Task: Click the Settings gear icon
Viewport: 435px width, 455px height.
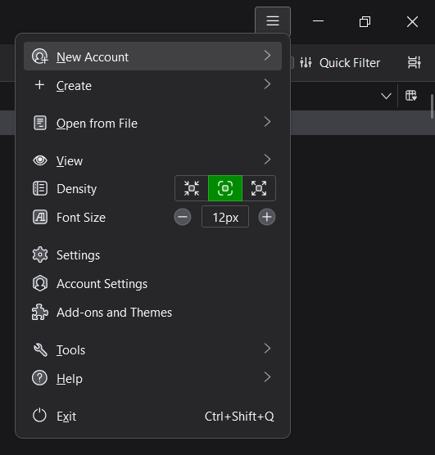Action: pos(40,255)
